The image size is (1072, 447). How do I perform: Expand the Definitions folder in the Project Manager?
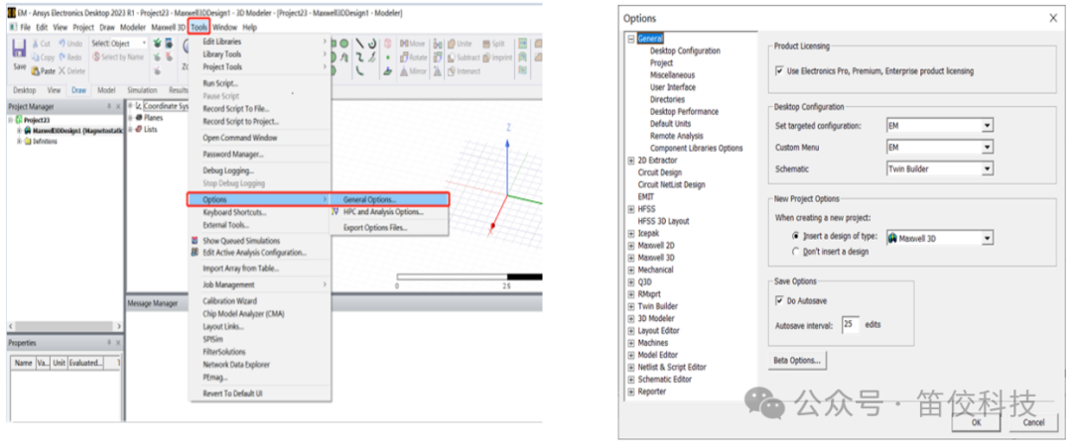pyautogui.click(x=19, y=142)
